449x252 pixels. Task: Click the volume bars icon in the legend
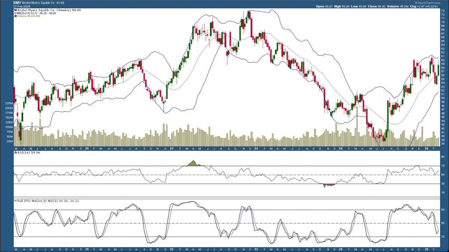pyautogui.click(x=15, y=16)
